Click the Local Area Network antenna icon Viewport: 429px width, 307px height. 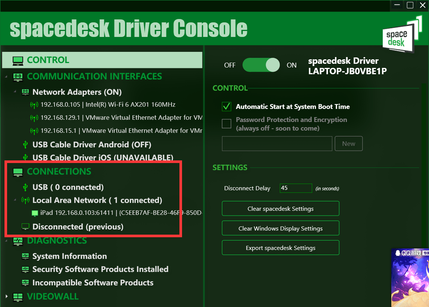pyautogui.click(x=25, y=200)
